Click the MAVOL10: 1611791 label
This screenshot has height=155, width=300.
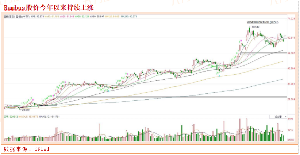tap(49, 117)
